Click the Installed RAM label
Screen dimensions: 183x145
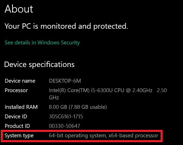pos(21,107)
